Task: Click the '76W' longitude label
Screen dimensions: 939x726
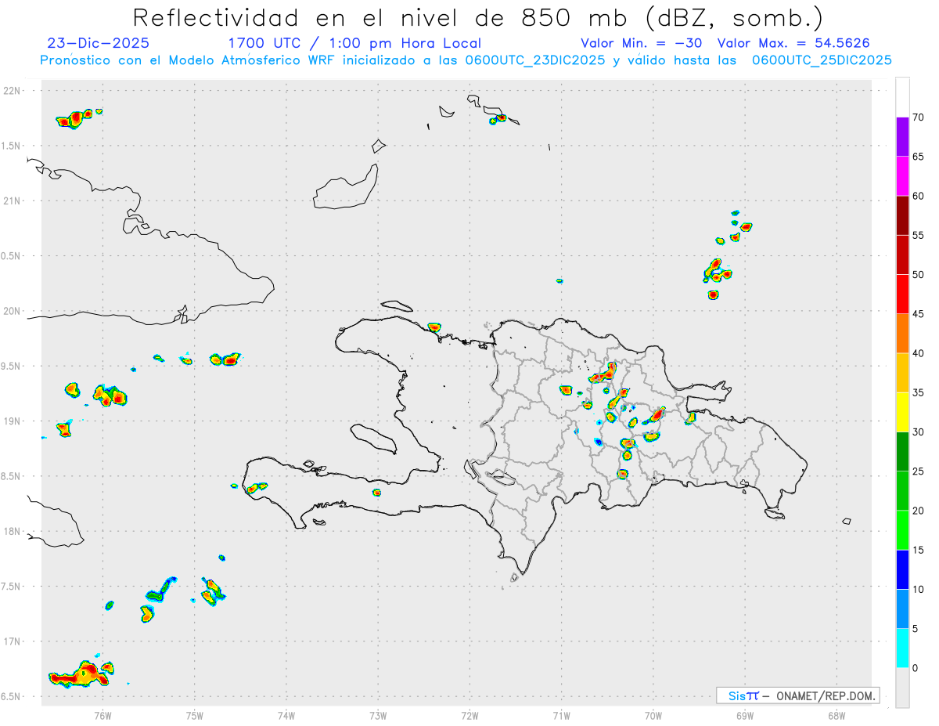Action: click(103, 715)
